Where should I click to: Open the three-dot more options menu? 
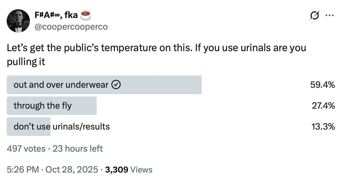[x=329, y=15]
